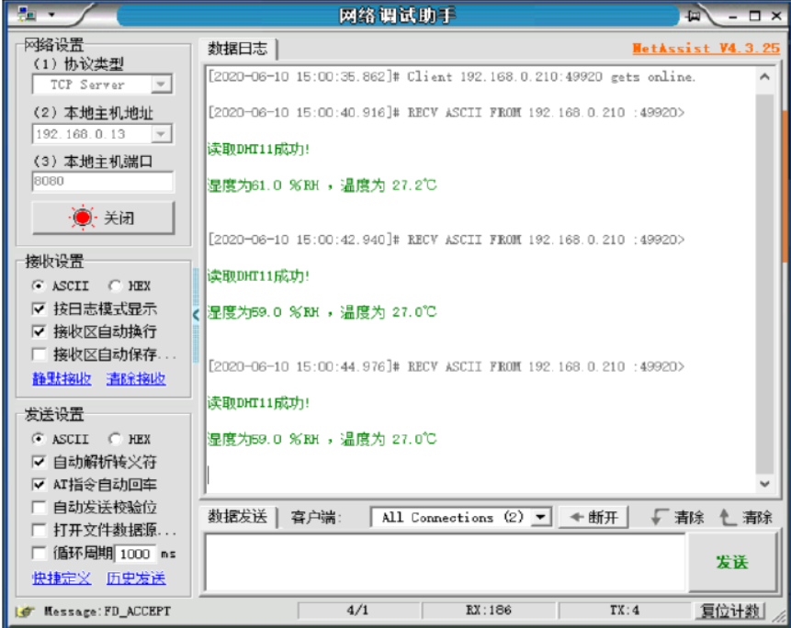Viewport: 791px width, 628px height.
Task: Click inside the message send input field
Action: point(432,558)
